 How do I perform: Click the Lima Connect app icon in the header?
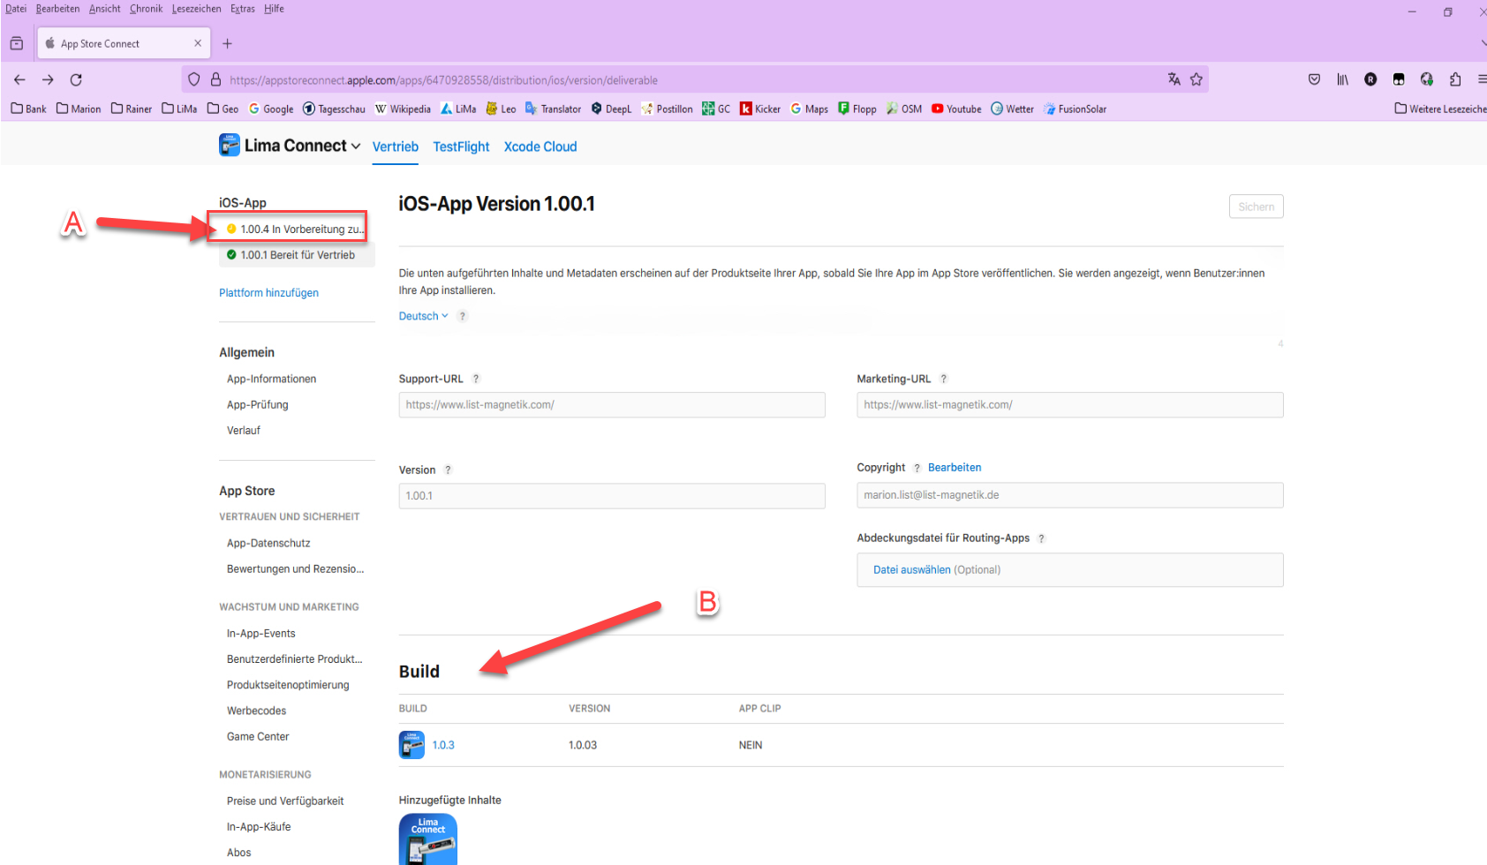point(230,146)
